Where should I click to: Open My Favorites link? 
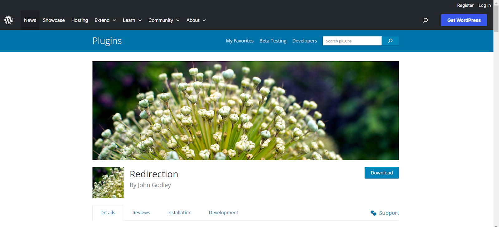pyautogui.click(x=240, y=41)
